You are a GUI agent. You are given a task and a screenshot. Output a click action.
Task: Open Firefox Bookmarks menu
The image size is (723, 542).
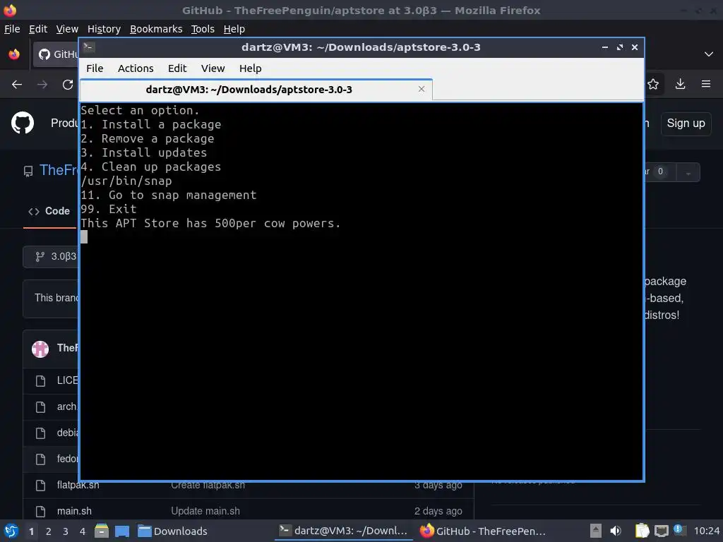tap(156, 28)
